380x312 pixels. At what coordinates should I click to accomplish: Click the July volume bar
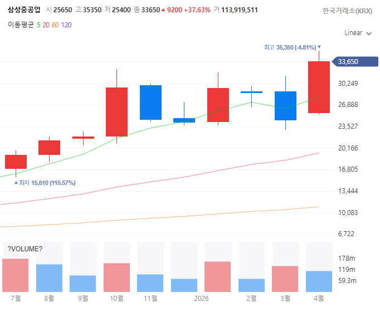15,275
